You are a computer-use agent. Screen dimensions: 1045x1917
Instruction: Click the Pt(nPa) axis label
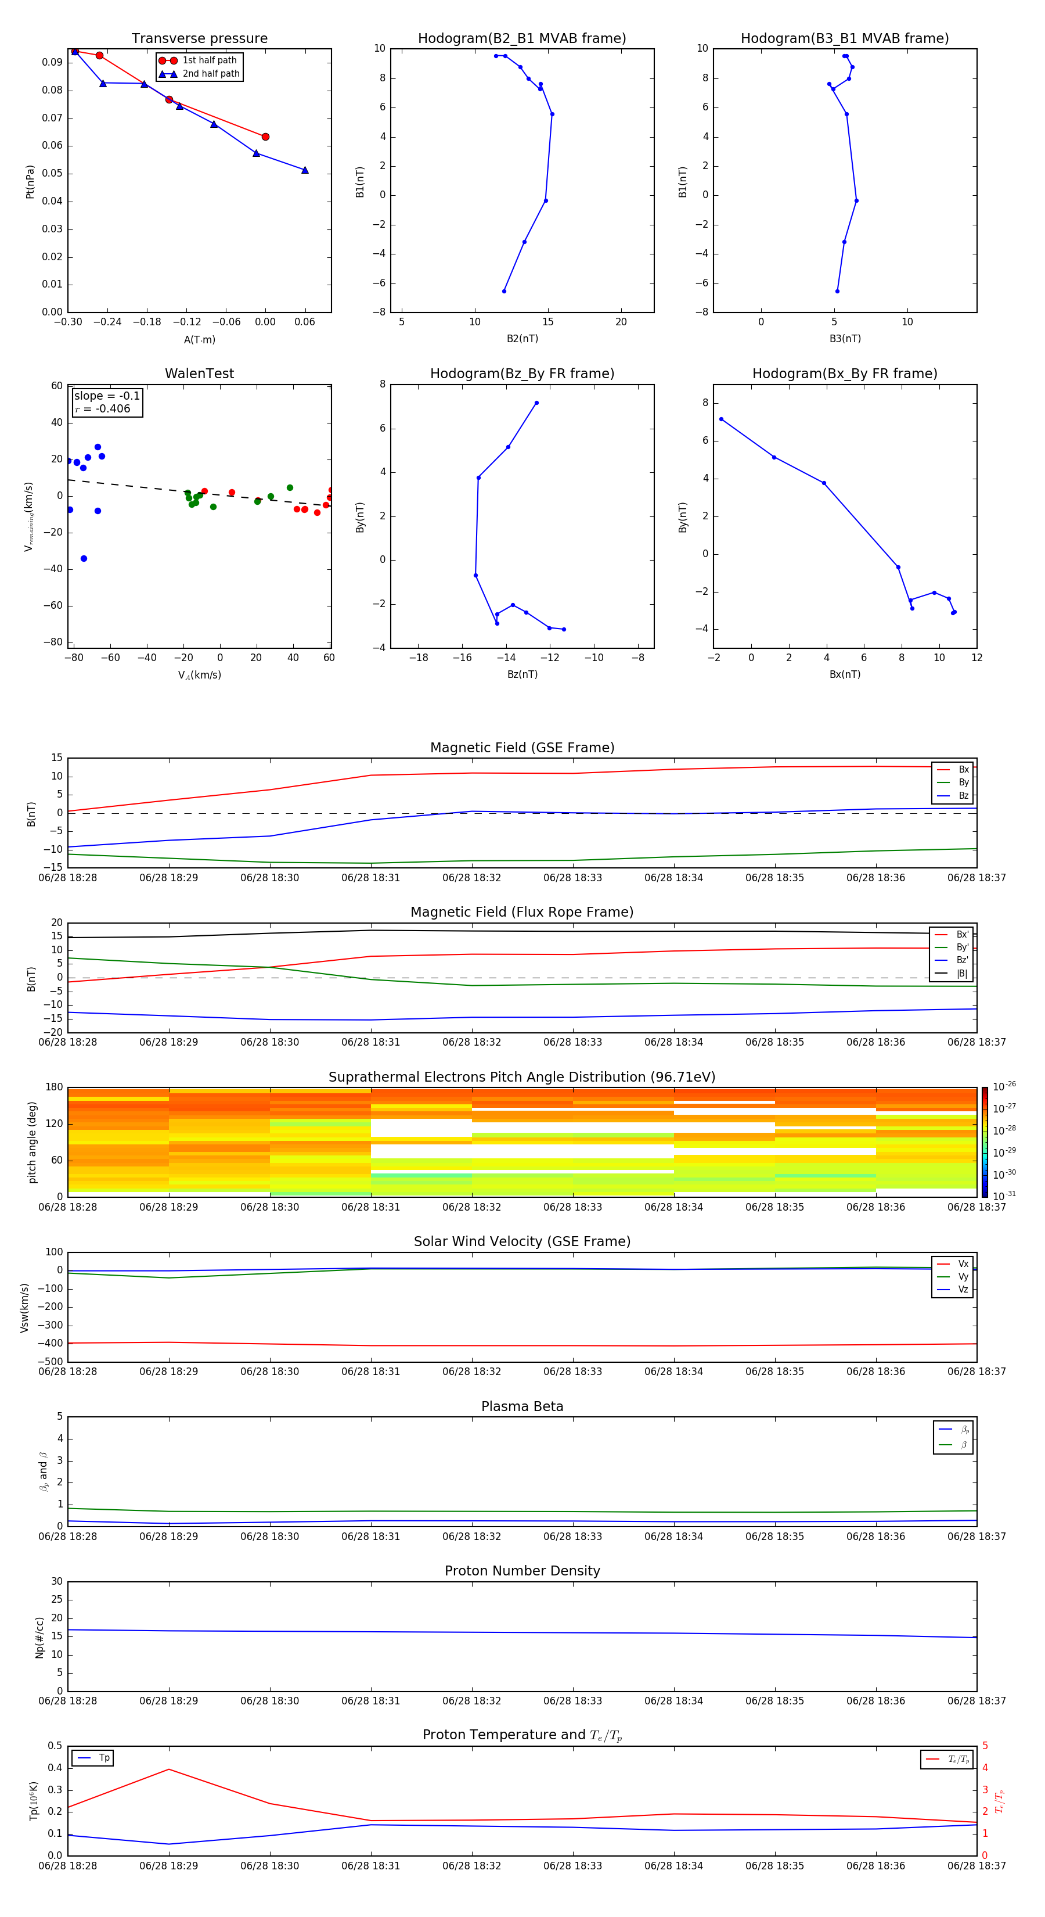click(30, 182)
